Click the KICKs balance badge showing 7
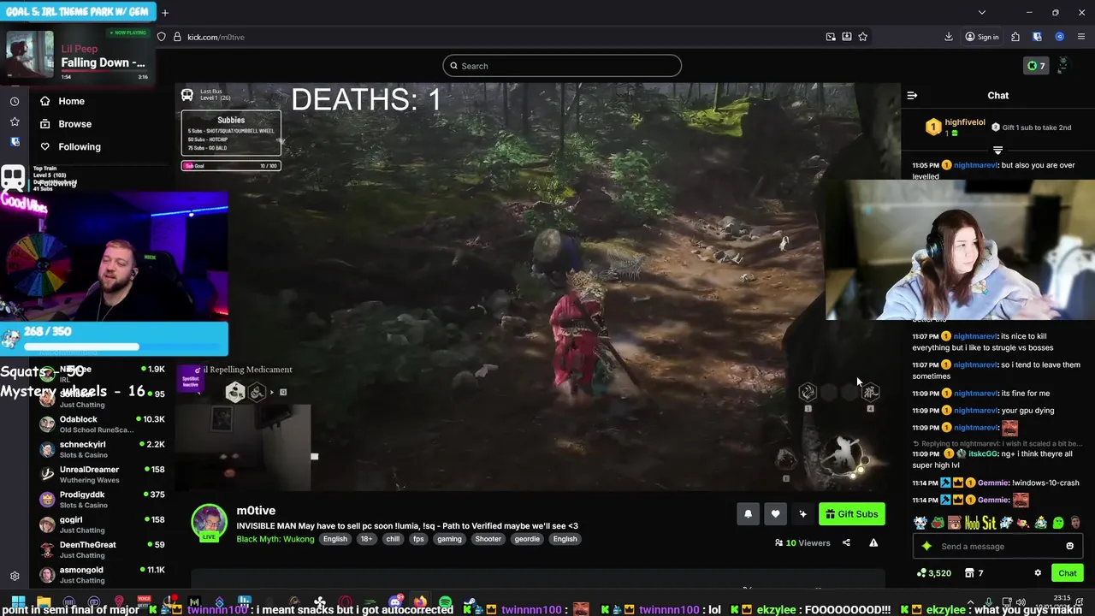 pyautogui.click(x=1036, y=66)
